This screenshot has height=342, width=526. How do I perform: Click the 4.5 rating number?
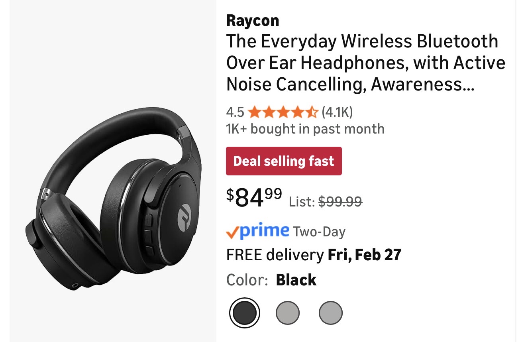tap(235, 112)
